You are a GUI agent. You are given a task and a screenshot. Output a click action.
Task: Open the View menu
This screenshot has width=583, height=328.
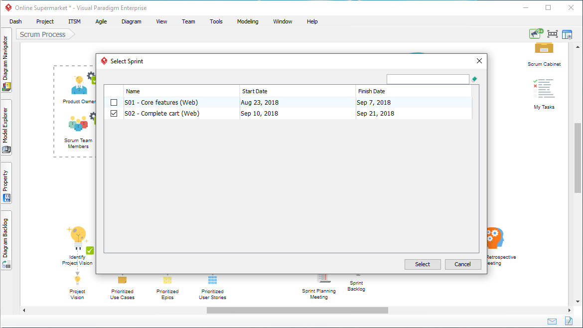(161, 21)
